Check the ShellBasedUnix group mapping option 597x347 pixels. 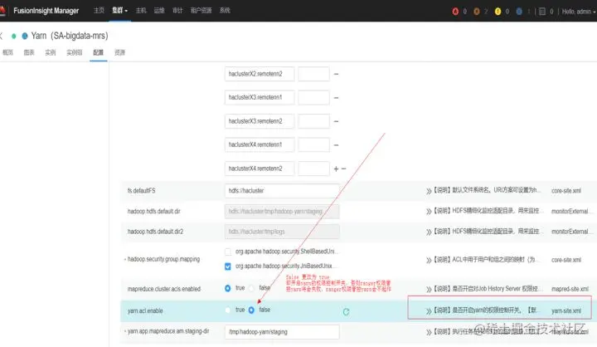point(228,252)
